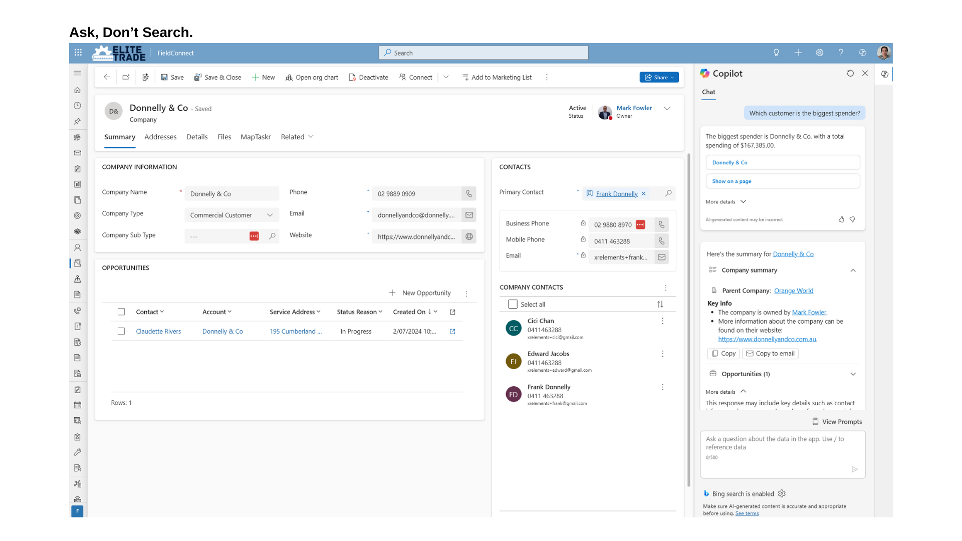Email the primary contact via envelope icon
Viewport: 962px width, 541px height.
point(662,257)
